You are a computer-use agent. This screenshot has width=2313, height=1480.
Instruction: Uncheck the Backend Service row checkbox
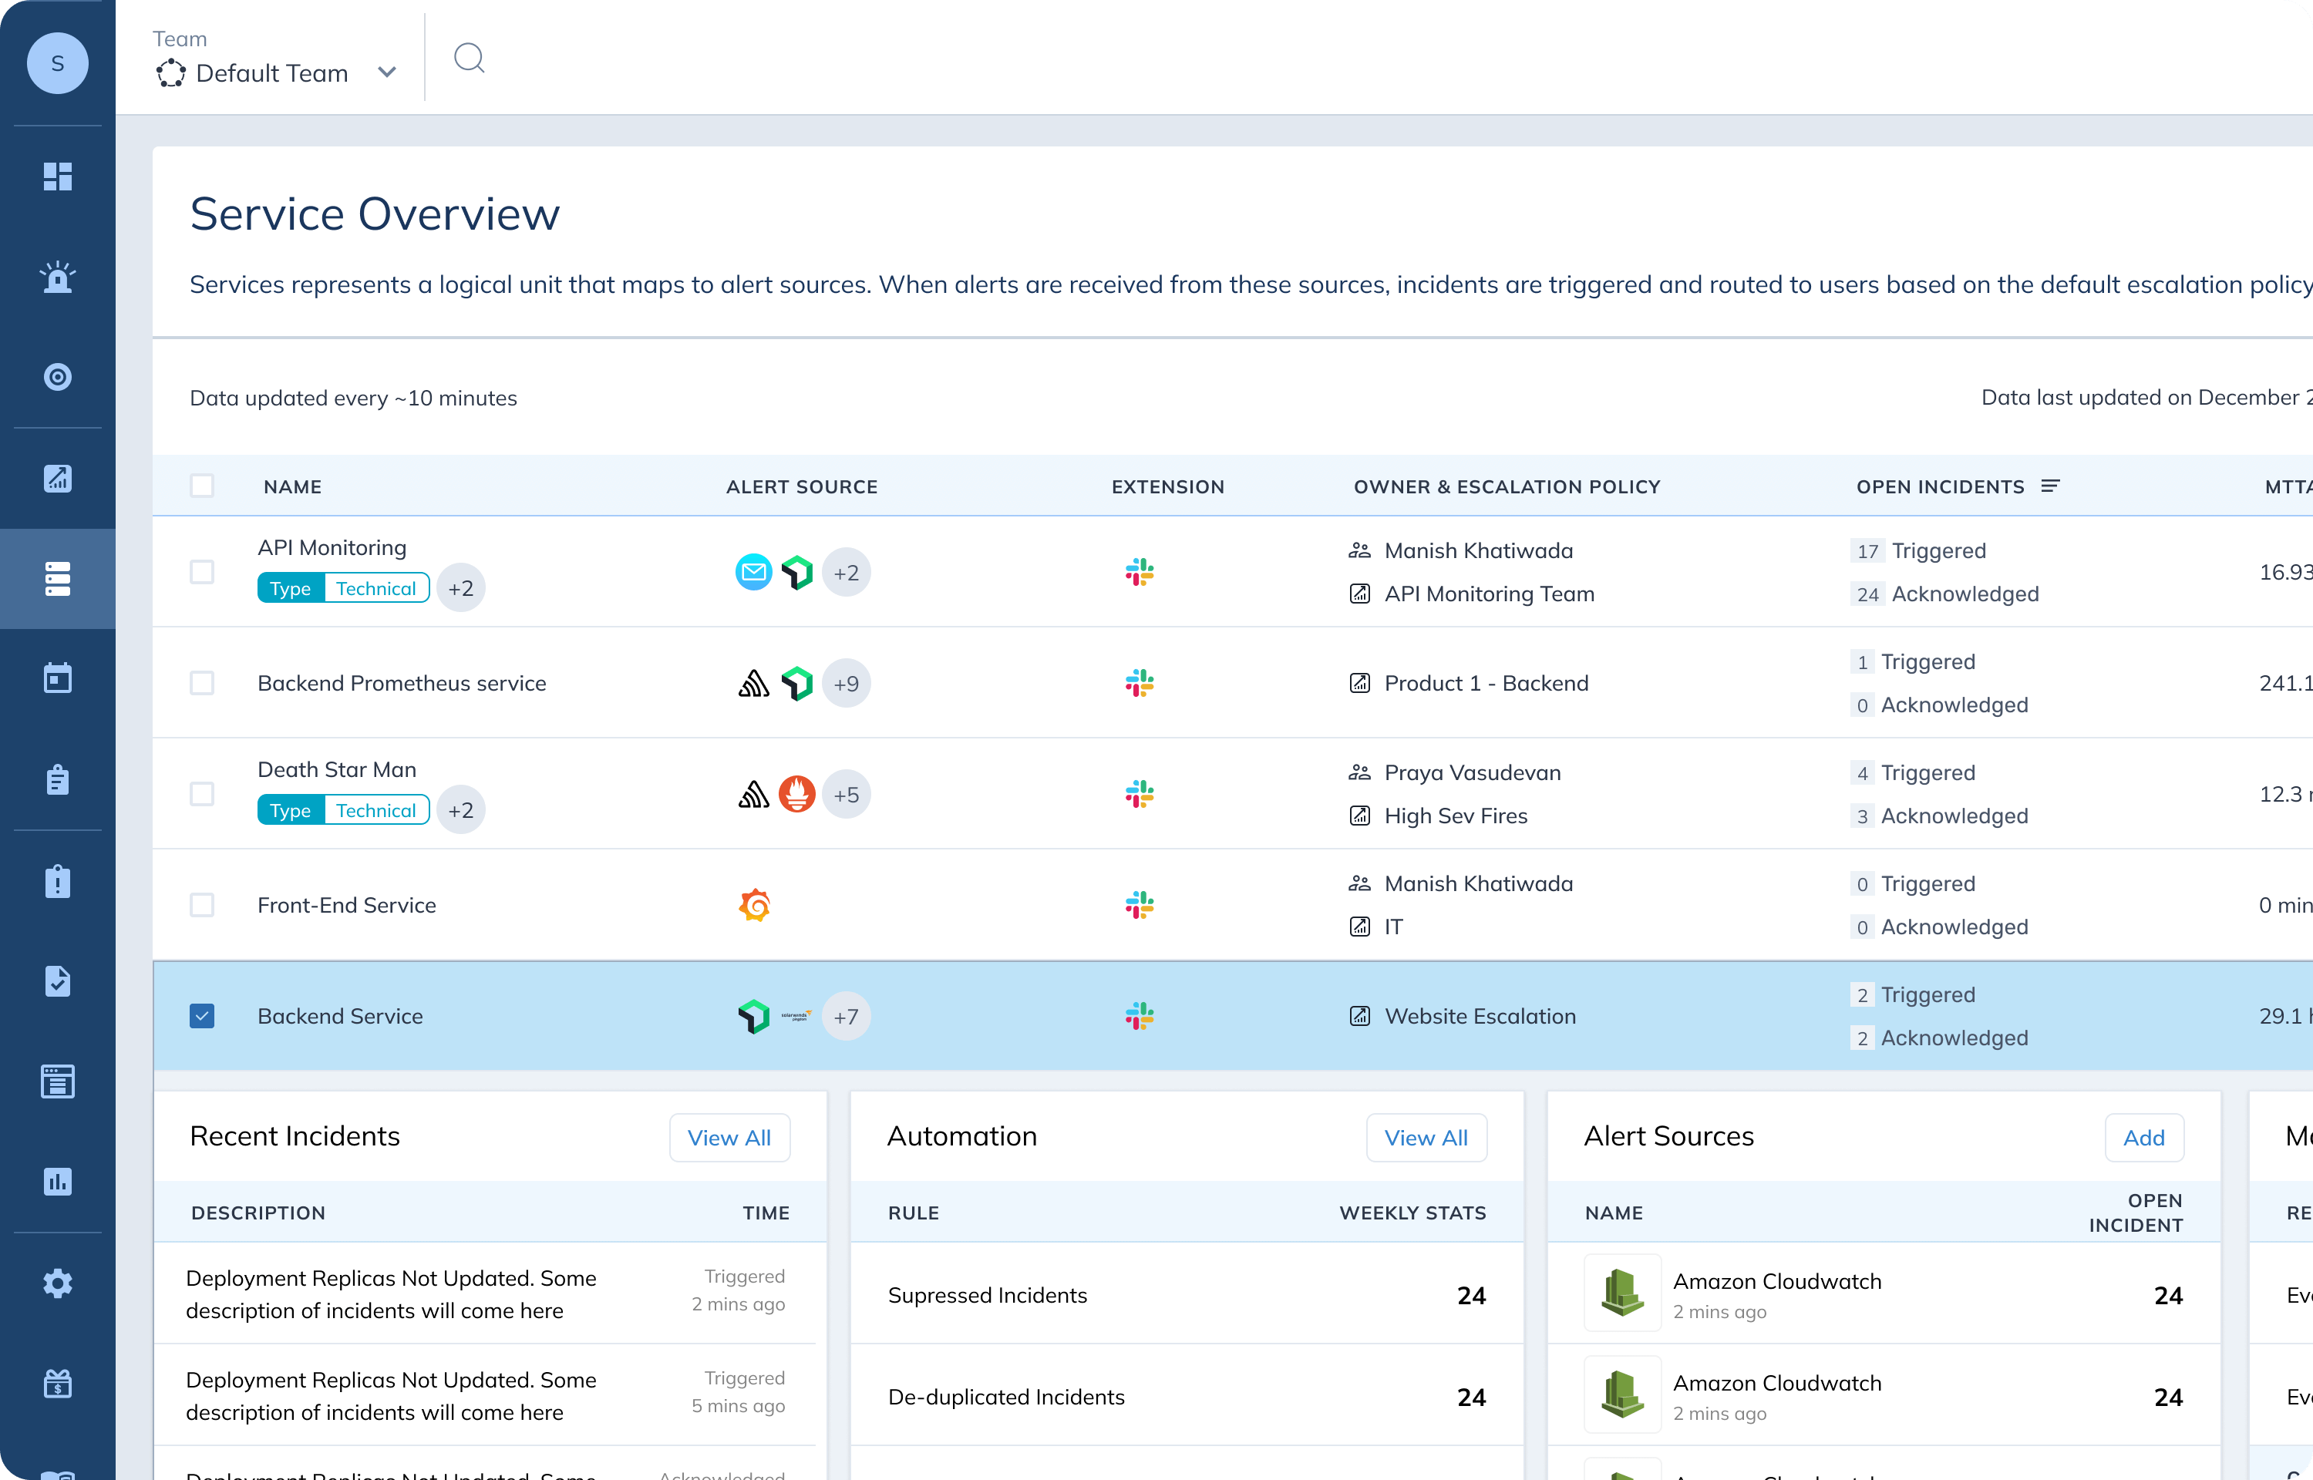[x=202, y=1016]
